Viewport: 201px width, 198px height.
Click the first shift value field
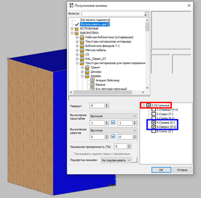[97, 137]
